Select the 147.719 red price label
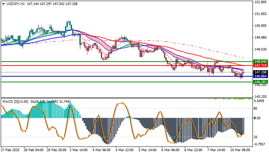 260,66
